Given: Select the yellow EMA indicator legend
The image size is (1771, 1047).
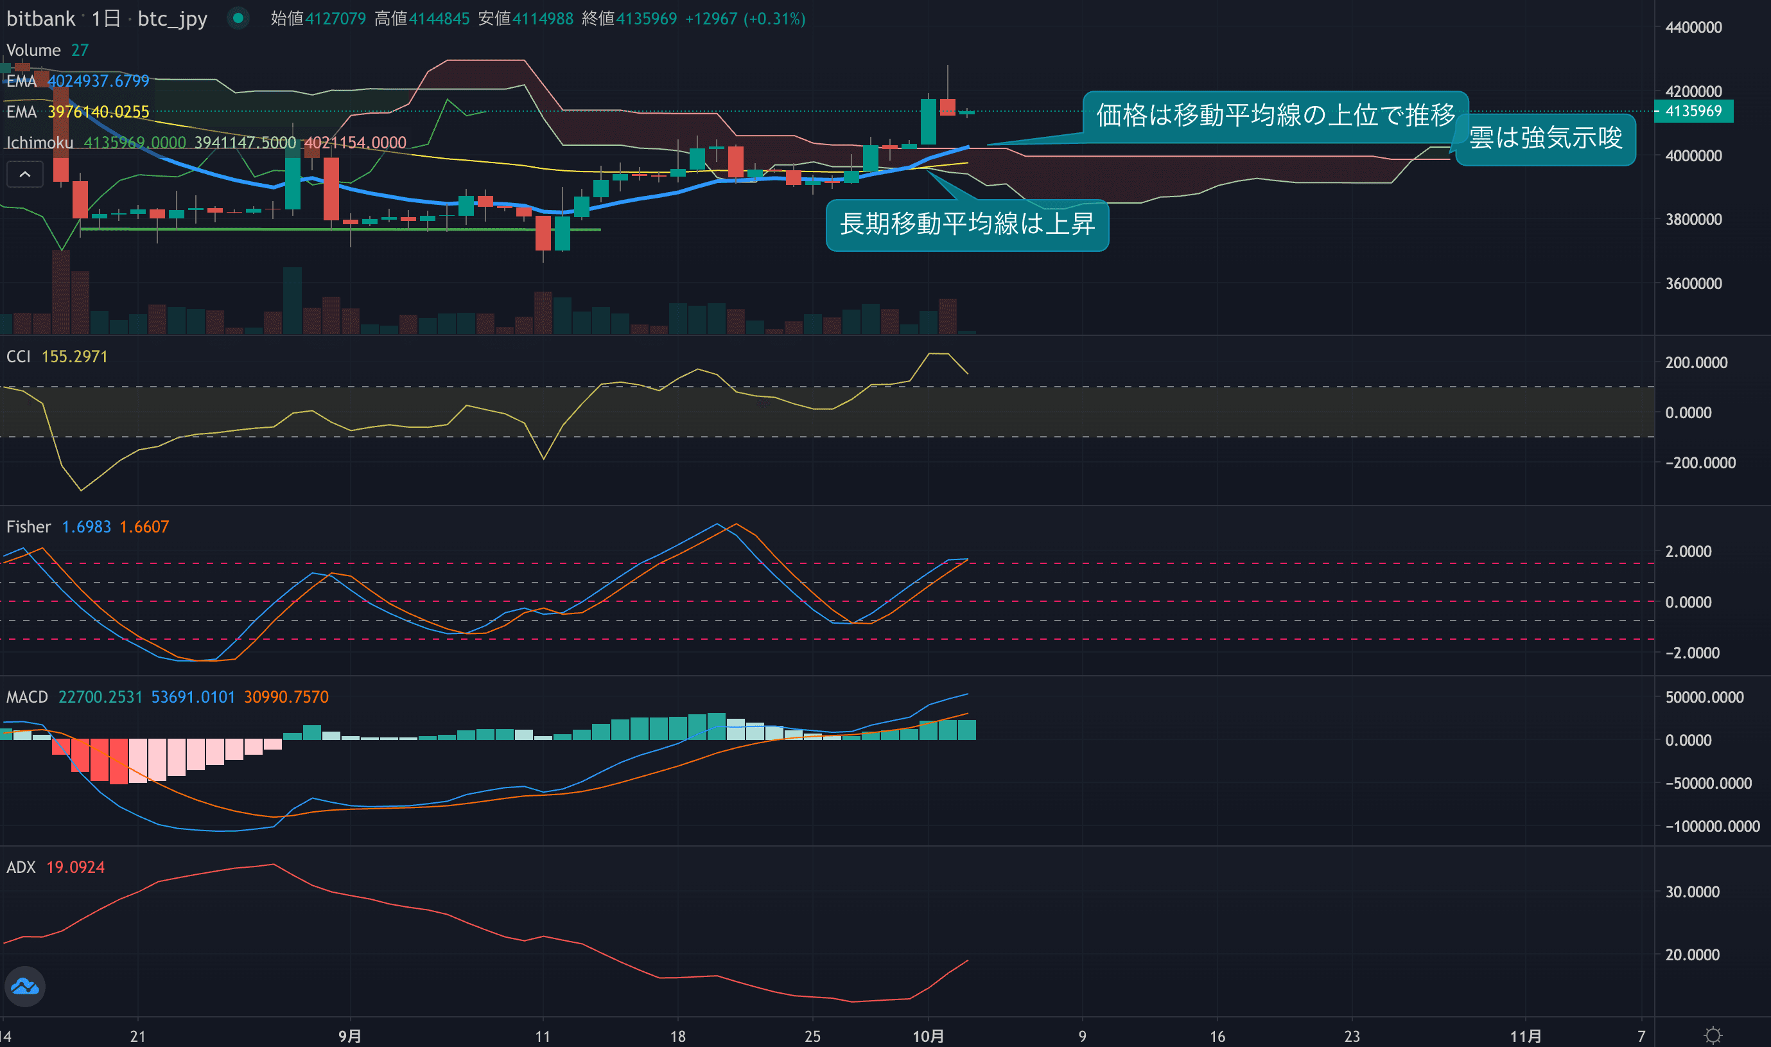Looking at the screenshot, I should 21,112.
